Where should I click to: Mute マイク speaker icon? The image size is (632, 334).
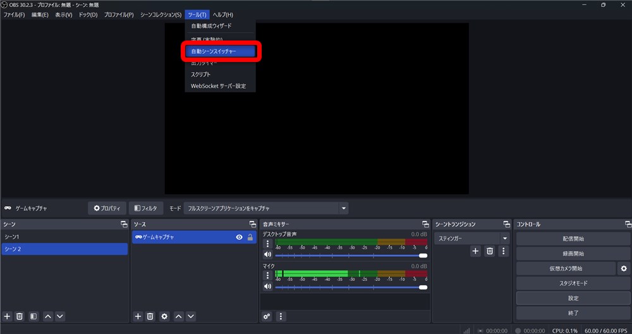(267, 287)
